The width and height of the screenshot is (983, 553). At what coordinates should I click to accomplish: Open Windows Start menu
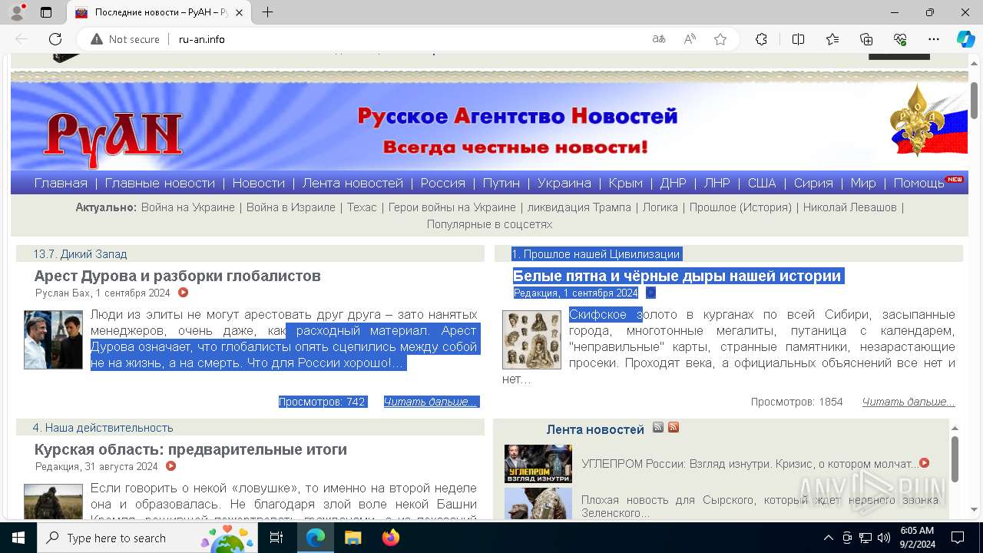(18, 538)
